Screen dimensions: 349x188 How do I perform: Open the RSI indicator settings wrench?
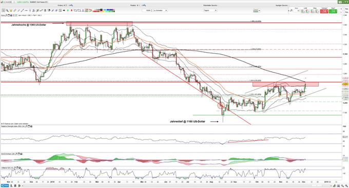[x=26, y=126]
